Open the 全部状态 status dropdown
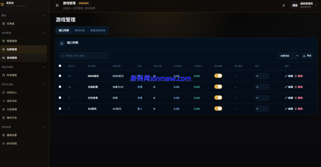 click(x=288, y=56)
